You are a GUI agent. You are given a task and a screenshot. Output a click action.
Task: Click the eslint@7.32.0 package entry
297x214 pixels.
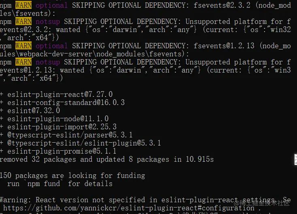tap(34, 111)
